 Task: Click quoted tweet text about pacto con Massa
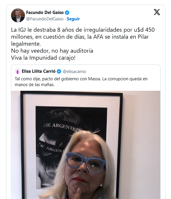[x=81, y=81]
